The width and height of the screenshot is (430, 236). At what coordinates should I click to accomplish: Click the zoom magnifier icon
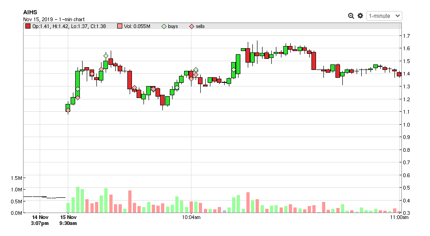tap(351, 16)
